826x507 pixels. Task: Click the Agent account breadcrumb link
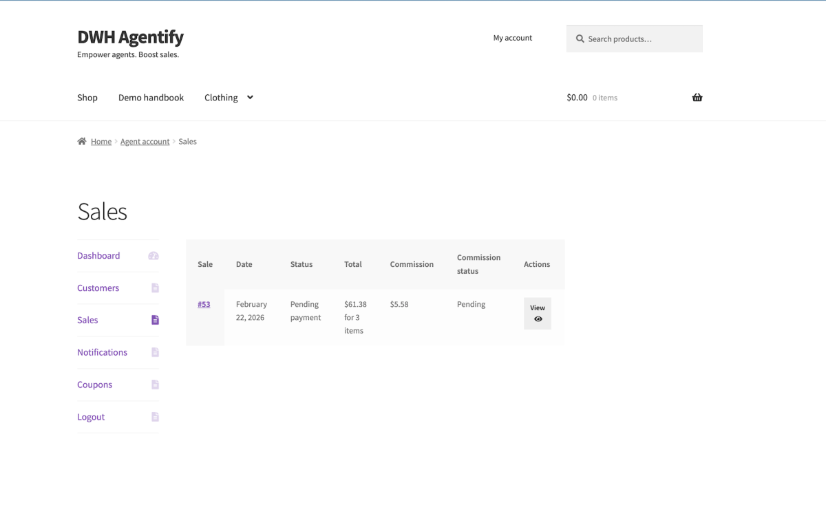click(x=145, y=142)
